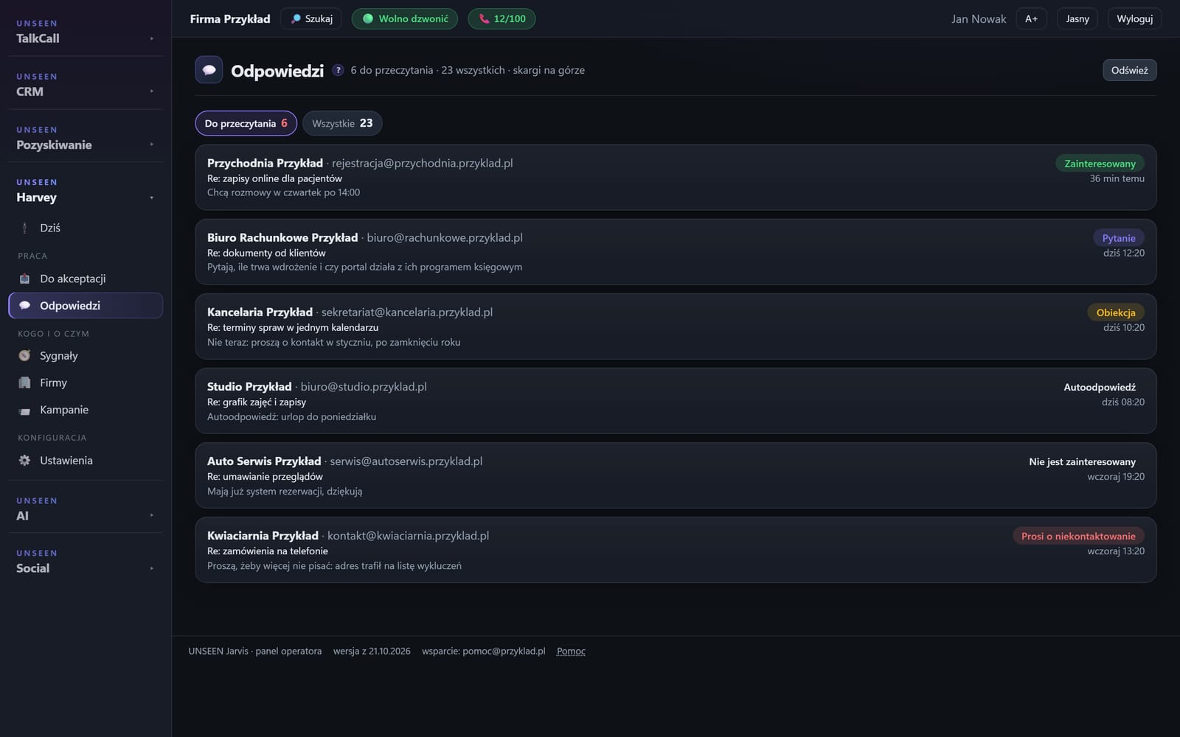Open Sygnały in the sidebar
Viewport: 1180px width, 737px height.
tap(86, 356)
